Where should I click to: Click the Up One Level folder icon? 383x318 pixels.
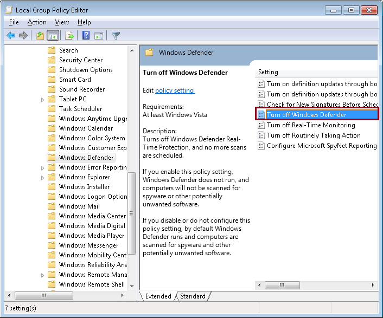click(x=40, y=36)
